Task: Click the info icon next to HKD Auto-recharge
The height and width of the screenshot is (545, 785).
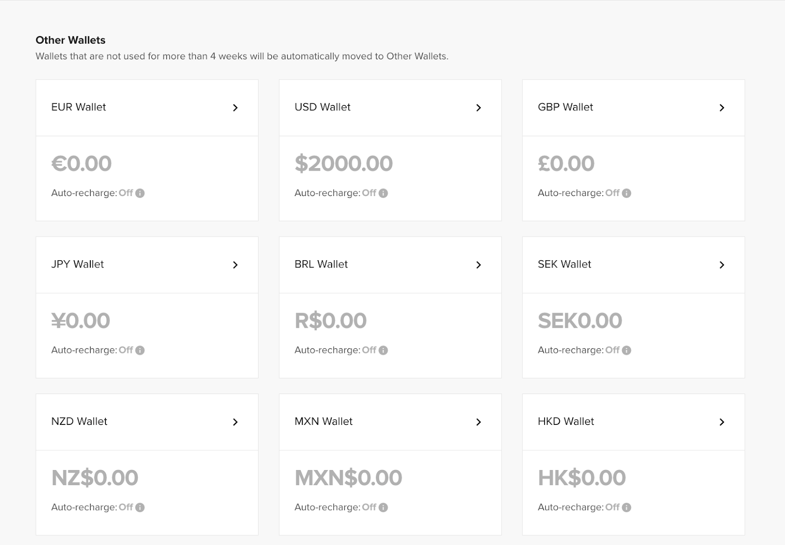Action: click(x=627, y=508)
